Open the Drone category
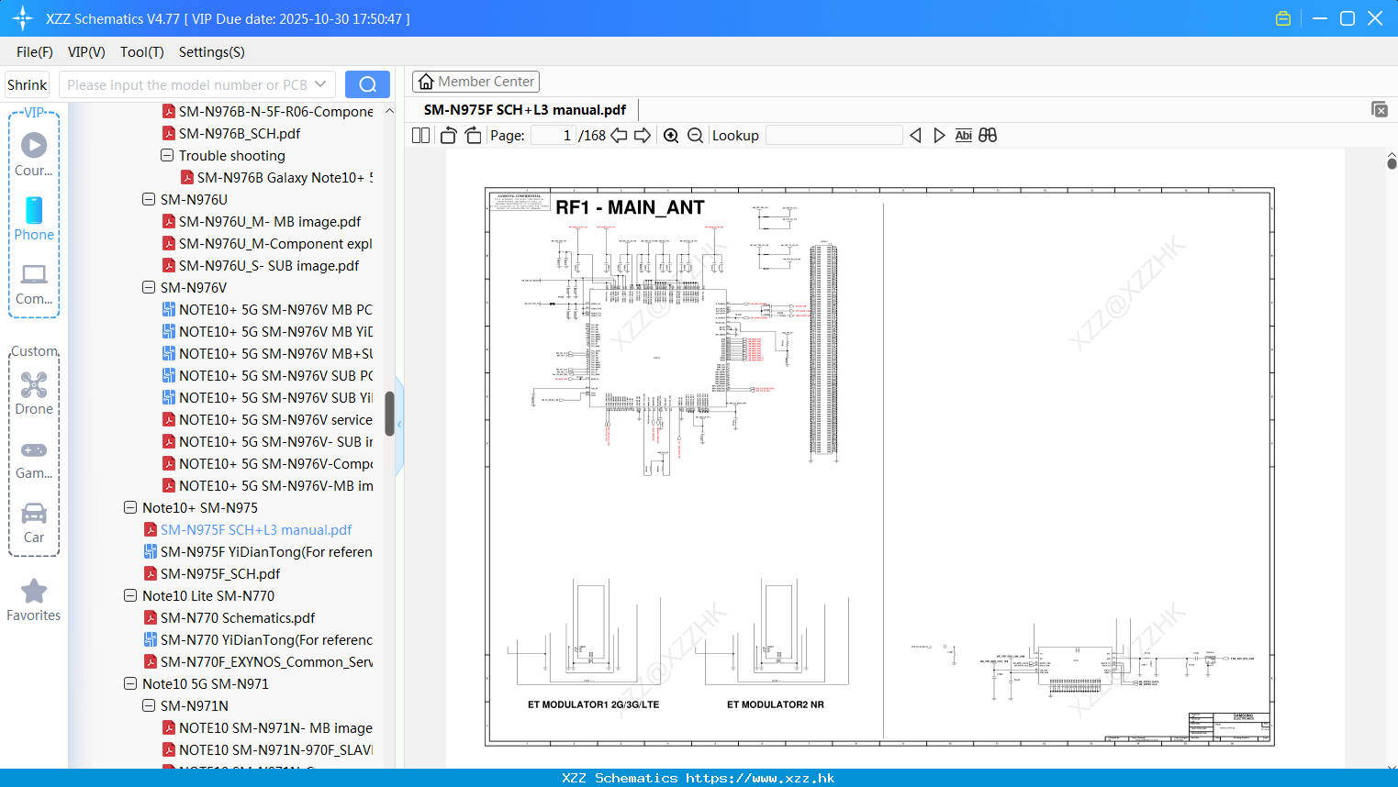This screenshot has height=787, width=1398. [x=34, y=393]
